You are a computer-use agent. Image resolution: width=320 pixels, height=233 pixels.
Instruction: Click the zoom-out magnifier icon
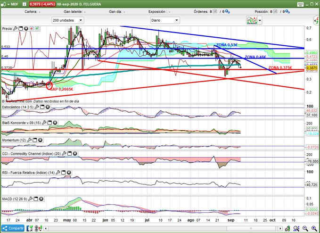(305, 228)
